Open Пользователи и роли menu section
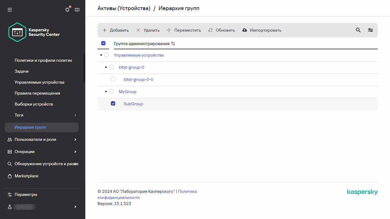Viewport: 390px width, 219px height. pyautogui.click(x=35, y=139)
